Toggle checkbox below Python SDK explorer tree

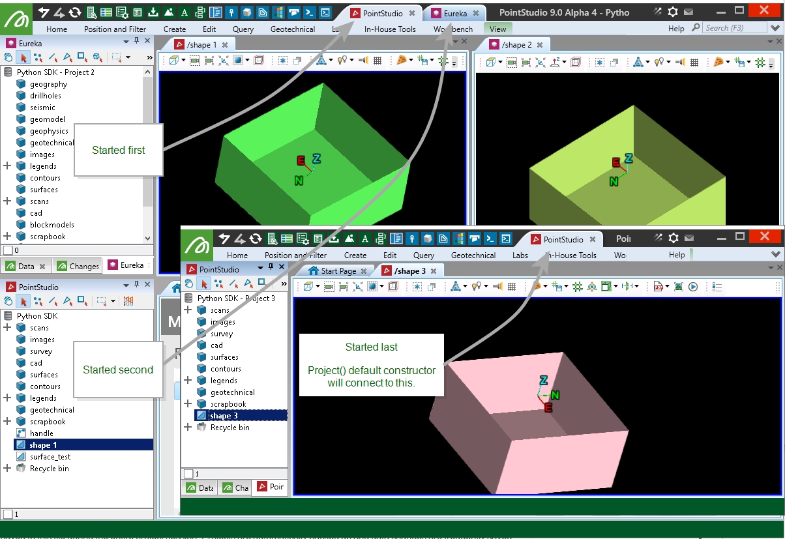[x=7, y=514]
